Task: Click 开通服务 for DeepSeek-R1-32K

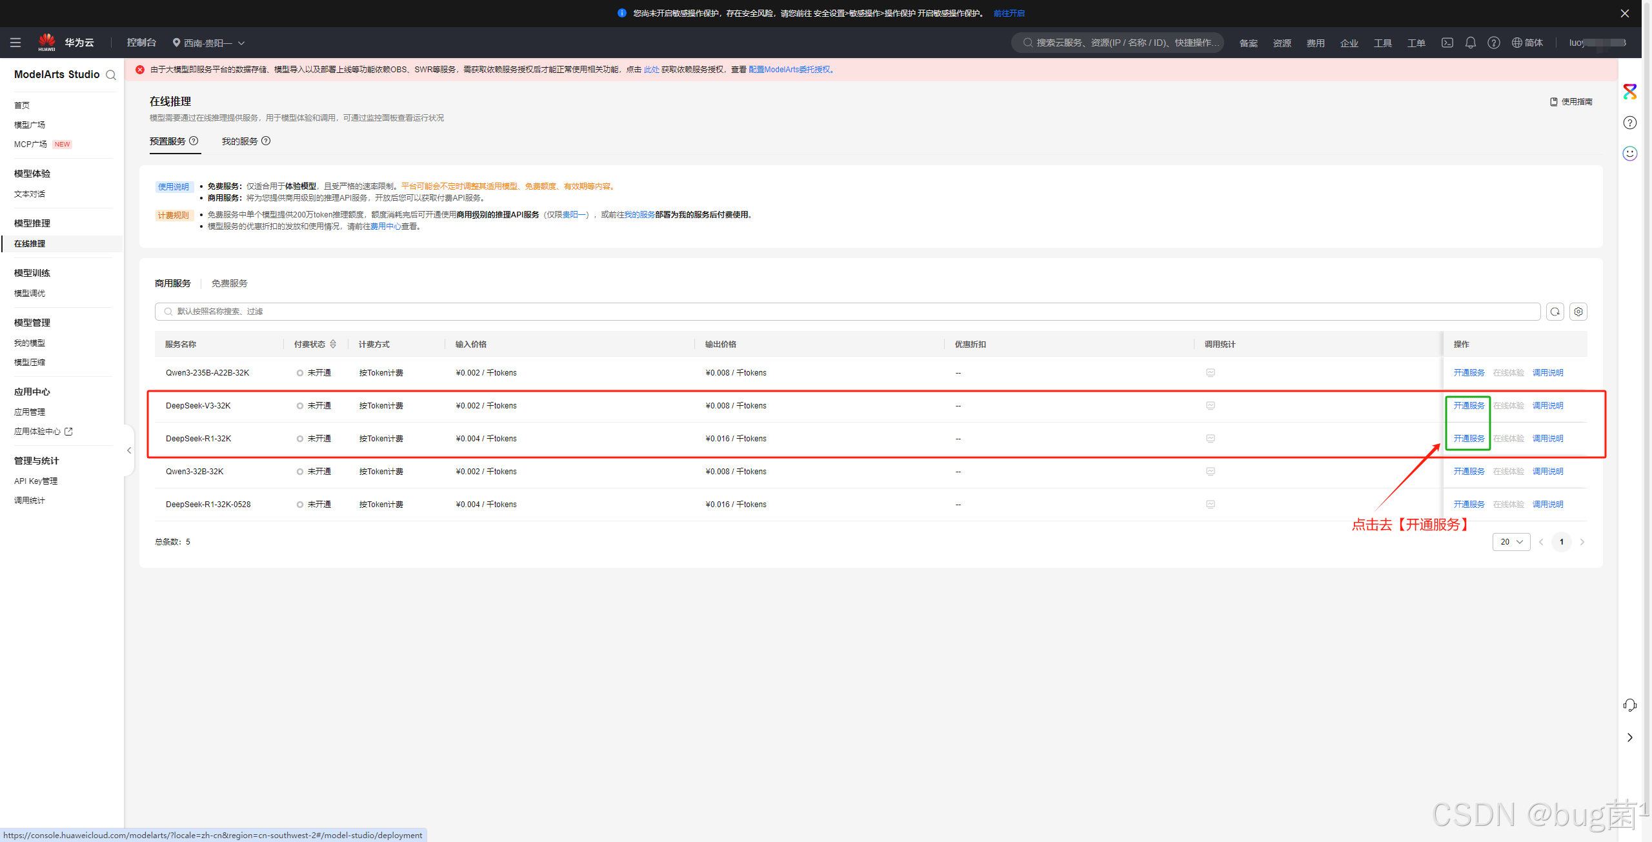Action: 1469,439
